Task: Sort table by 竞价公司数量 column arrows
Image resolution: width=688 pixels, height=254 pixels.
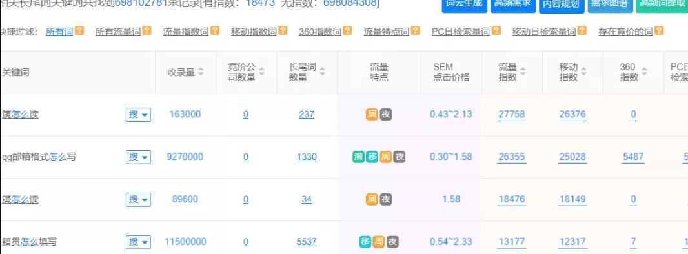Action: click(261, 72)
